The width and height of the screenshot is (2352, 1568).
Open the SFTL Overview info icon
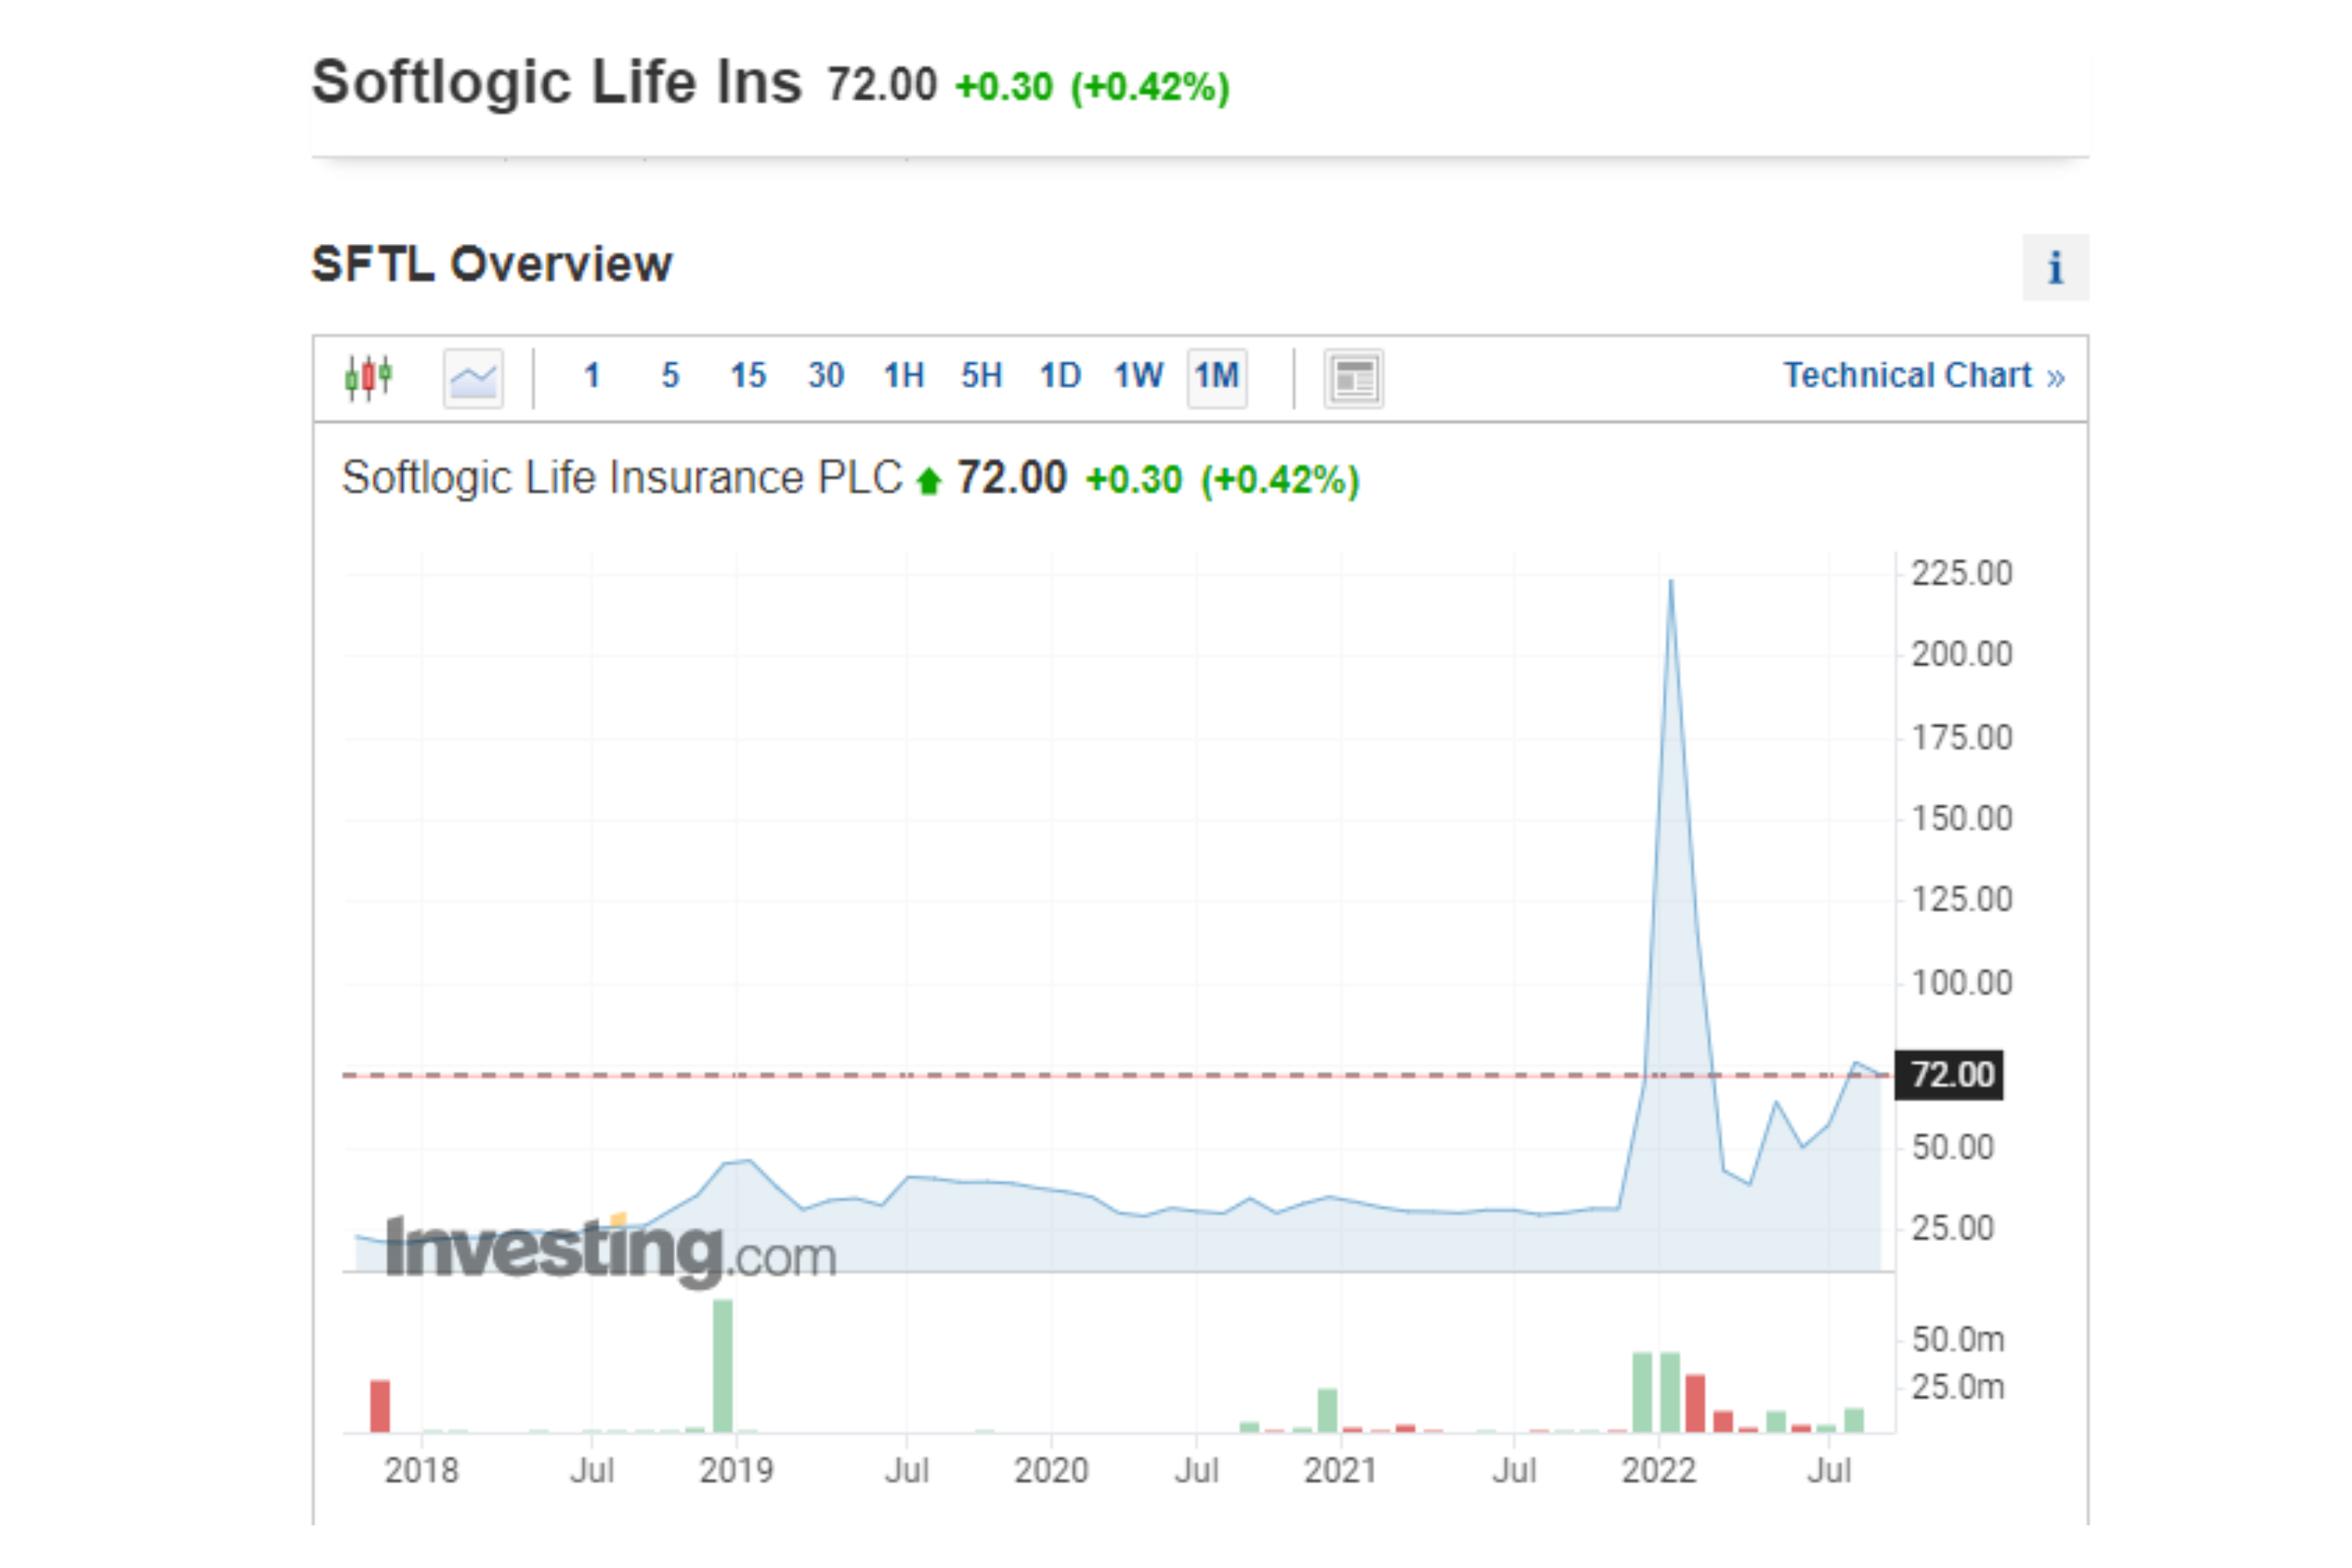pos(2055,267)
